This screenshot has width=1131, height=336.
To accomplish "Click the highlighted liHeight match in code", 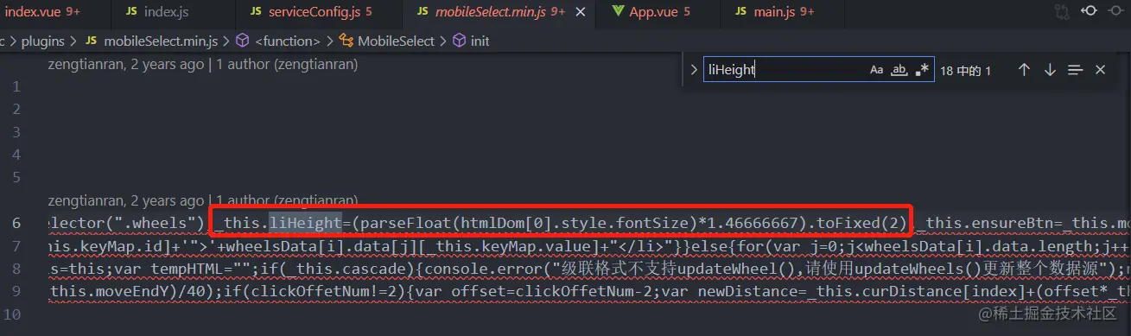I will pyautogui.click(x=305, y=222).
